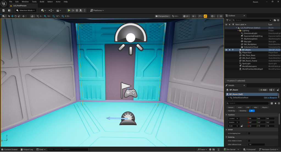Toggle the Is Overlapping Door checkbox
The height and width of the screenshot is (152, 281).
[x=249, y=133]
